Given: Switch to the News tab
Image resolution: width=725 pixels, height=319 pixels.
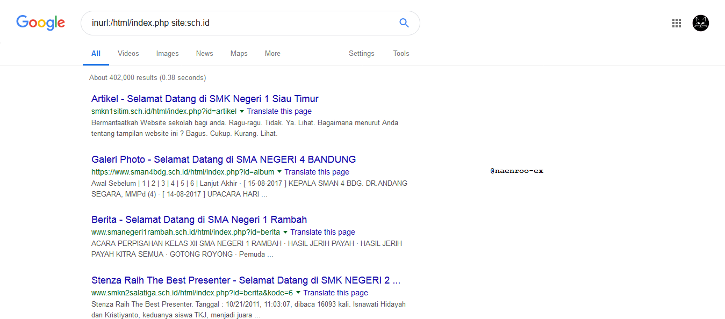Looking at the screenshot, I should [x=205, y=54].
